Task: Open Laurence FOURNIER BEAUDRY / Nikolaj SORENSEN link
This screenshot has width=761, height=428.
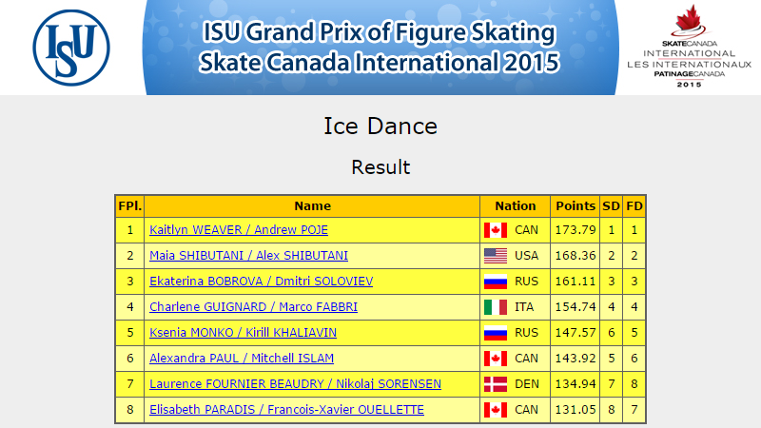Action: pyautogui.click(x=295, y=384)
